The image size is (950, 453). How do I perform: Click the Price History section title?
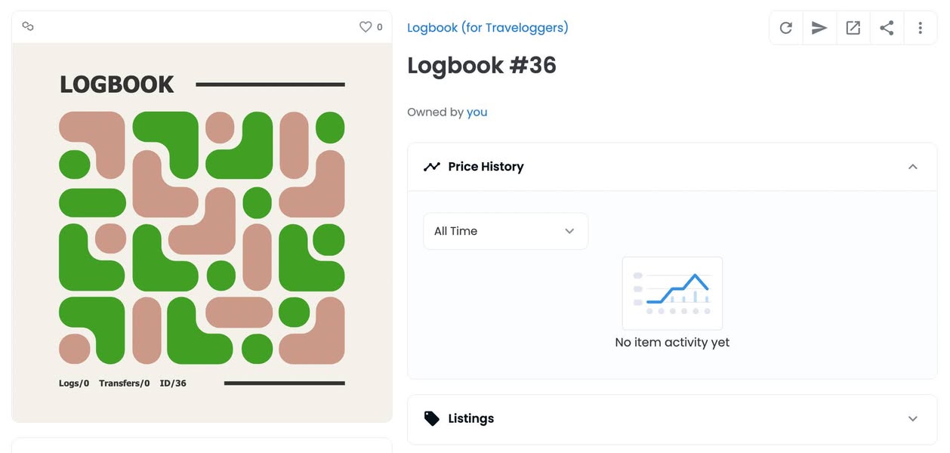point(486,167)
